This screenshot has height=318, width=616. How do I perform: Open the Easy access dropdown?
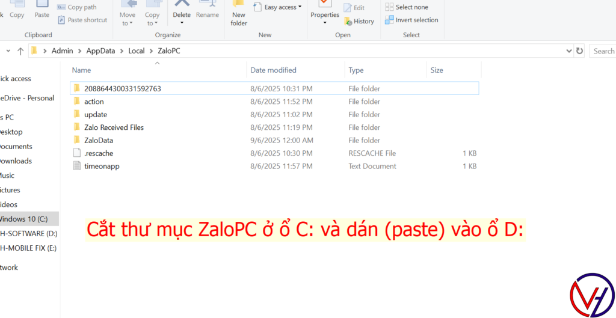click(x=278, y=7)
